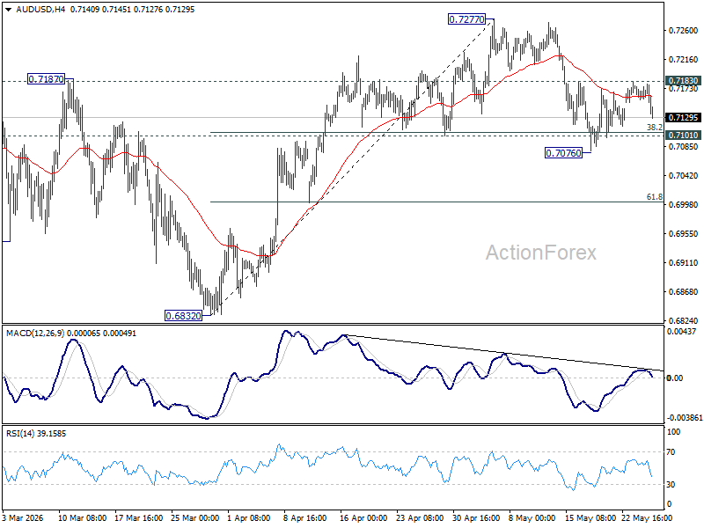The height and width of the screenshot is (528, 704).
Task: Click the RSI 30 level axis label
Action: point(671,485)
